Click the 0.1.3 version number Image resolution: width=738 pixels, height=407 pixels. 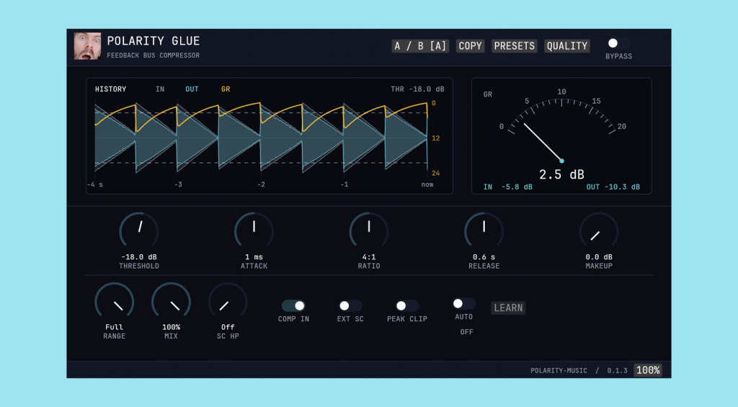click(x=617, y=371)
